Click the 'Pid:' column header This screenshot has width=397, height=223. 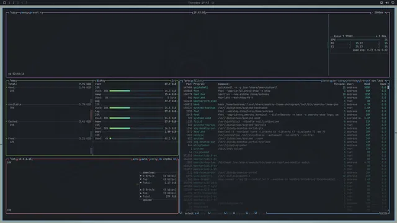point(189,84)
